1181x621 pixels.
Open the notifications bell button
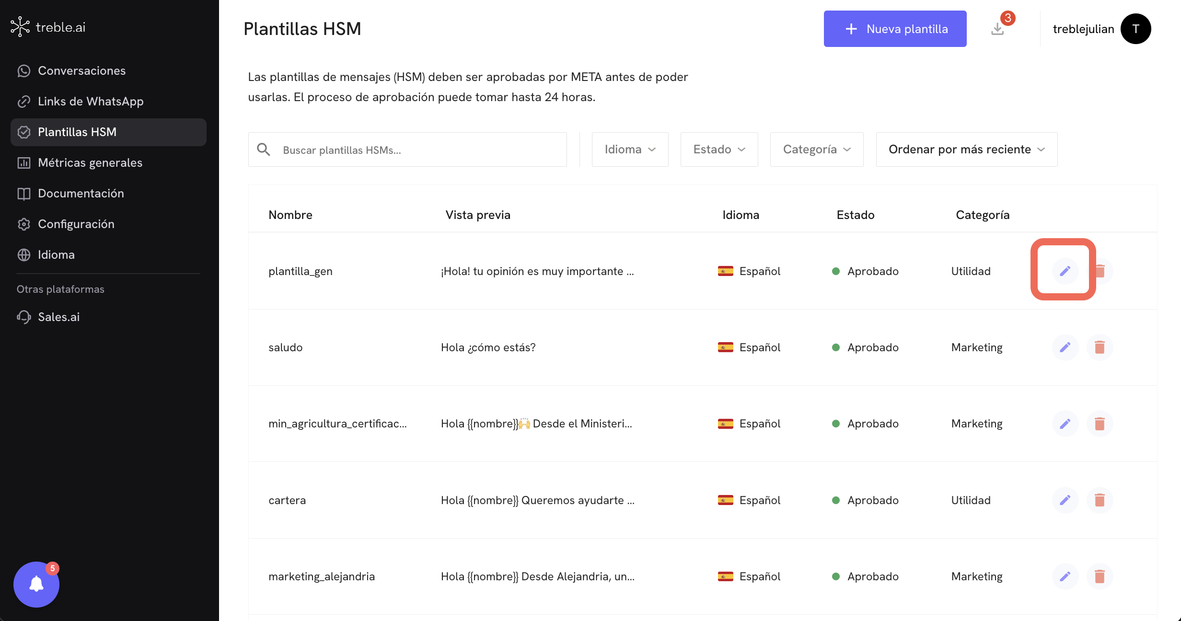36,584
